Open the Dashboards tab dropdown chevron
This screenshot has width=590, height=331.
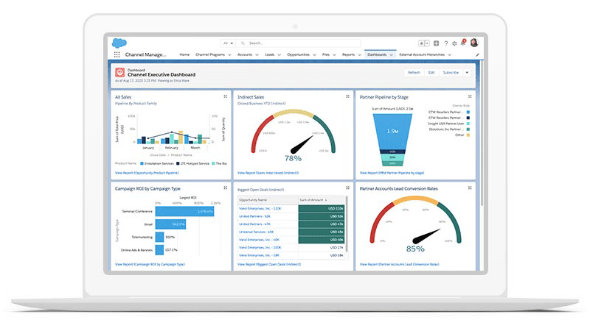392,54
